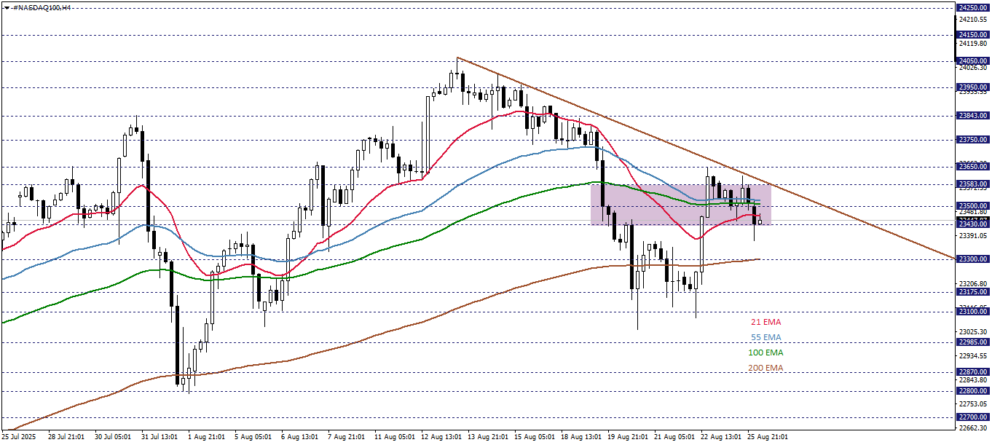Click the 55 EMA legend label
Screen dimensions: 992x445
766,337
